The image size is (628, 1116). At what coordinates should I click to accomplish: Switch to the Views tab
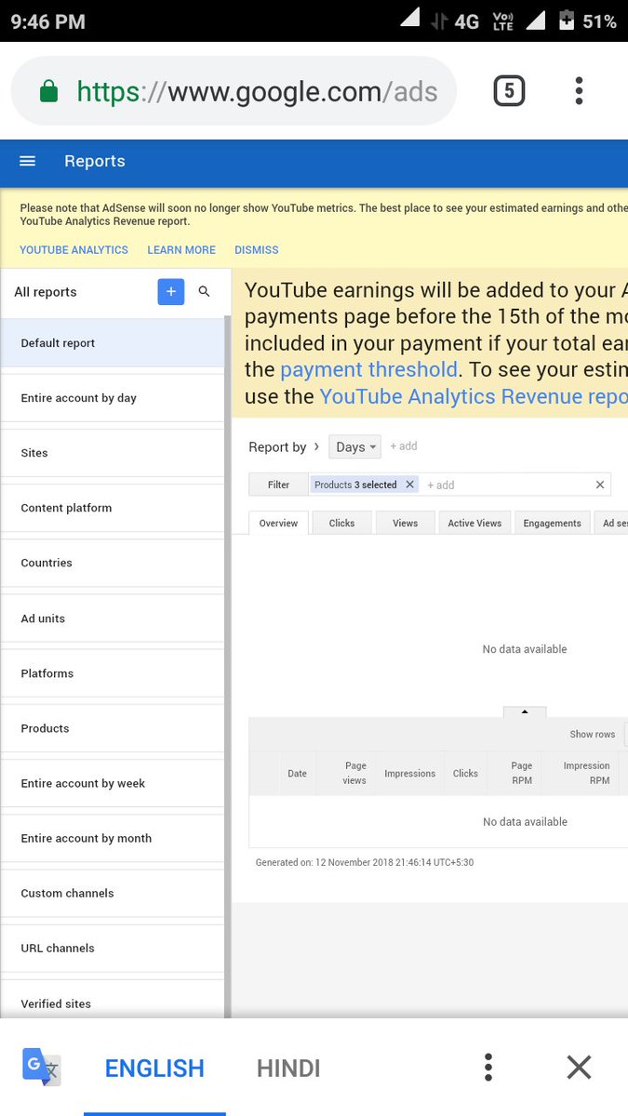coord(405,524)
